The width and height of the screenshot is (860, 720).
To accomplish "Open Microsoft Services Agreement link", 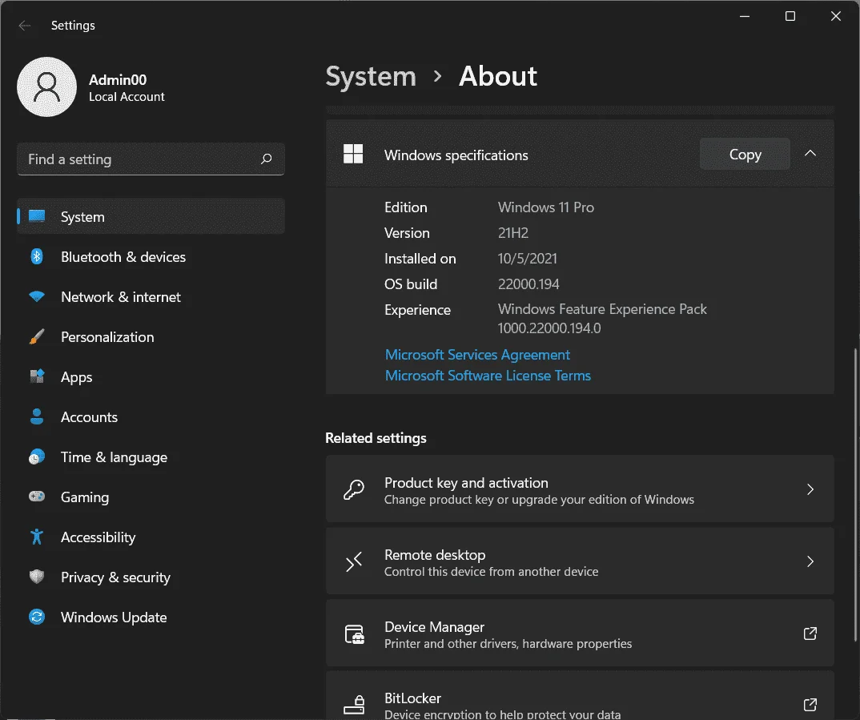I will coord(477,355).
